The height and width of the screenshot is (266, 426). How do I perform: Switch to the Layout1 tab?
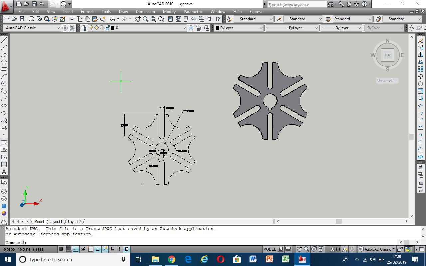pos(56,221)
